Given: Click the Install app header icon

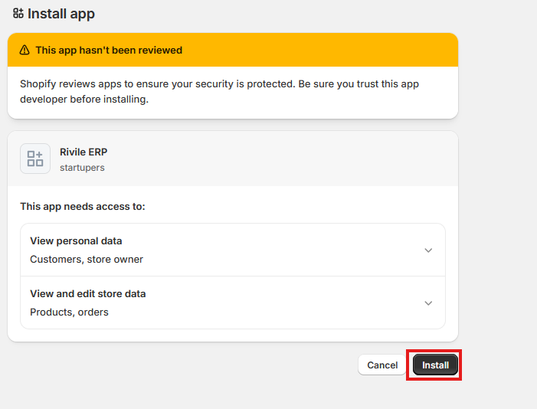Looking at the screenshot, I should (18, 13).
